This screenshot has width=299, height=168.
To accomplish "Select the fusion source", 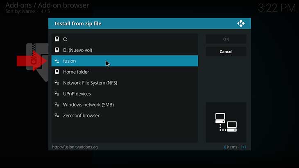I will coord(125,61).
